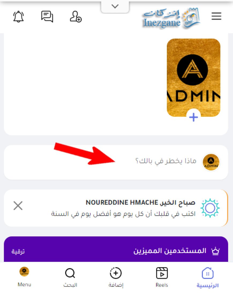The width and height of the screenshot is (233, 296).
Task: Open the notifications bell
Action: coord(18,17)
